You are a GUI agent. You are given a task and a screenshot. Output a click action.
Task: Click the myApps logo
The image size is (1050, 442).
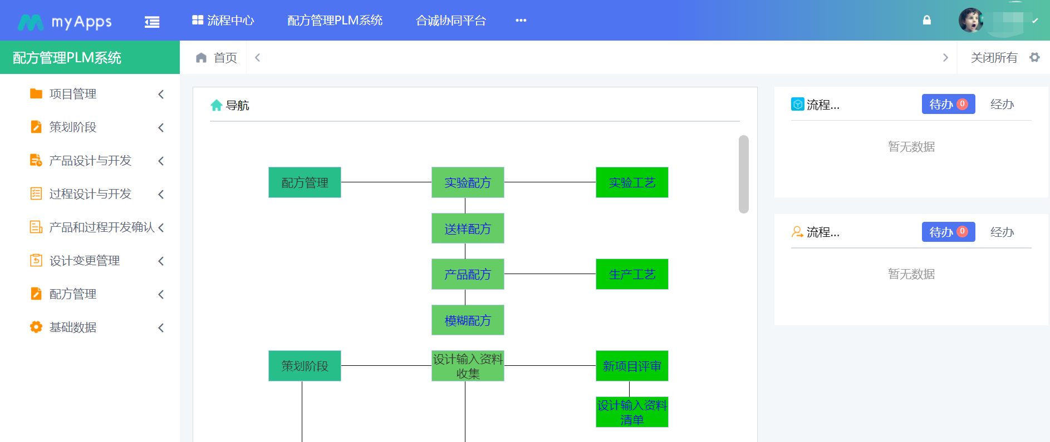pos(65,22)
